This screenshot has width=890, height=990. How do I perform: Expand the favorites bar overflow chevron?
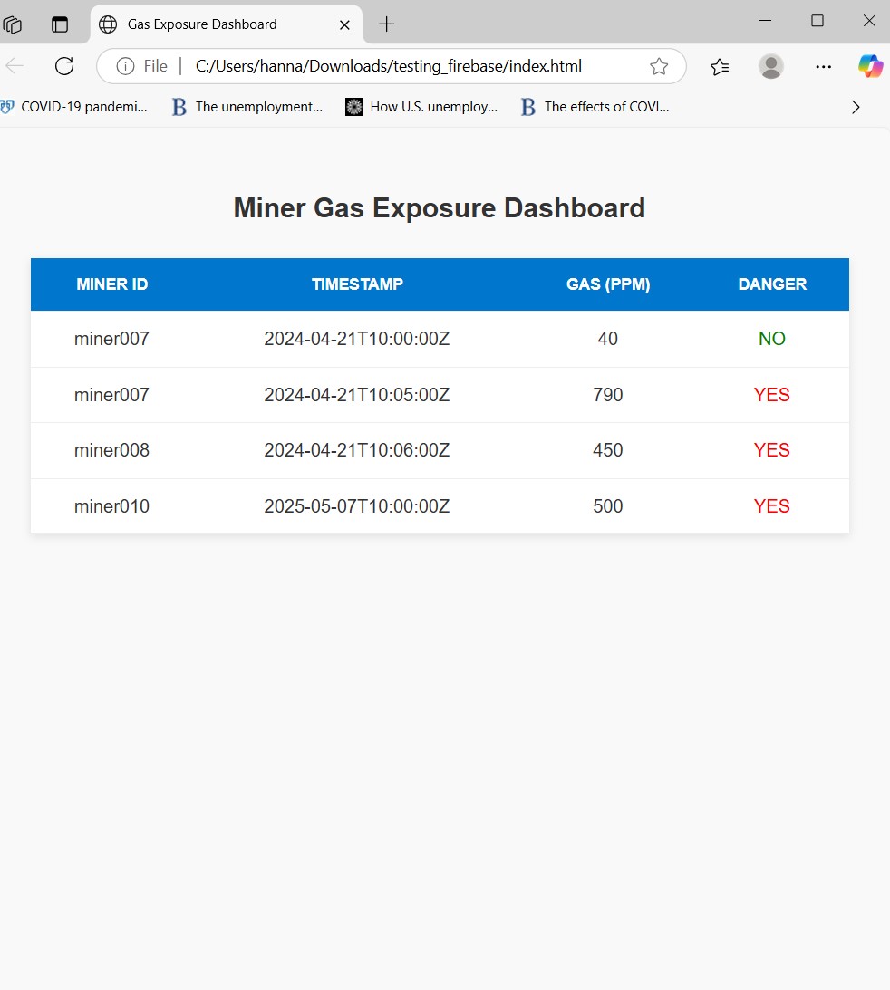(856, 108)
